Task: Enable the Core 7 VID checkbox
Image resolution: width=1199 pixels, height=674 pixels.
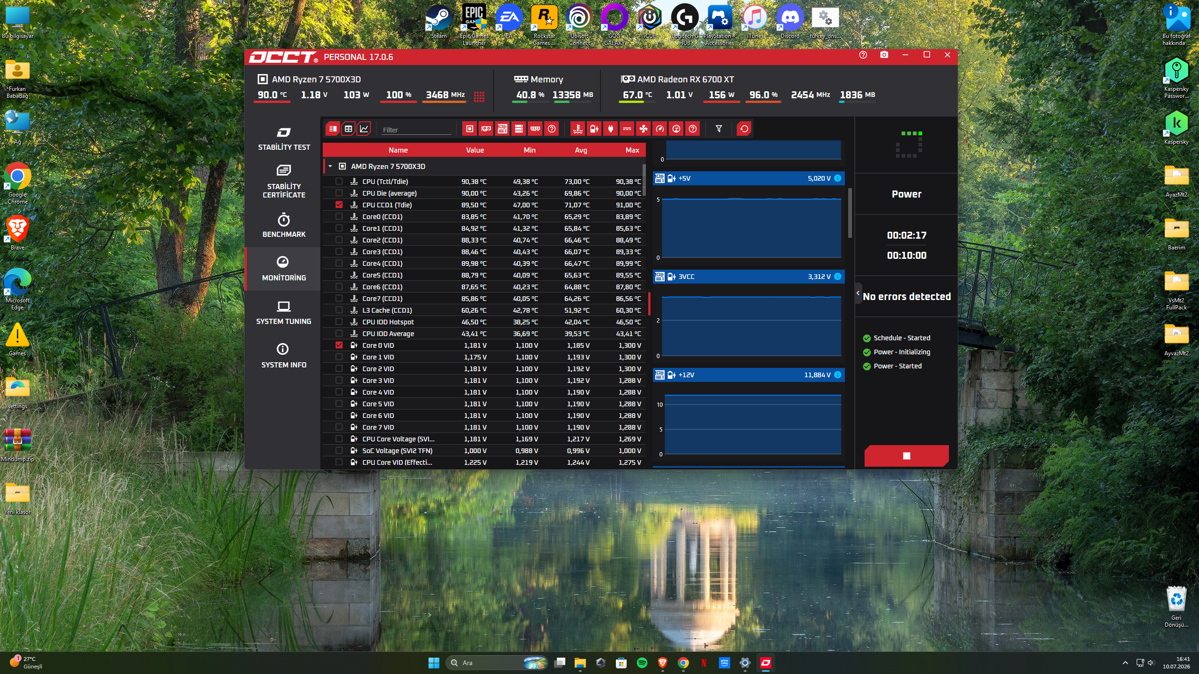Action: point(339,427)
